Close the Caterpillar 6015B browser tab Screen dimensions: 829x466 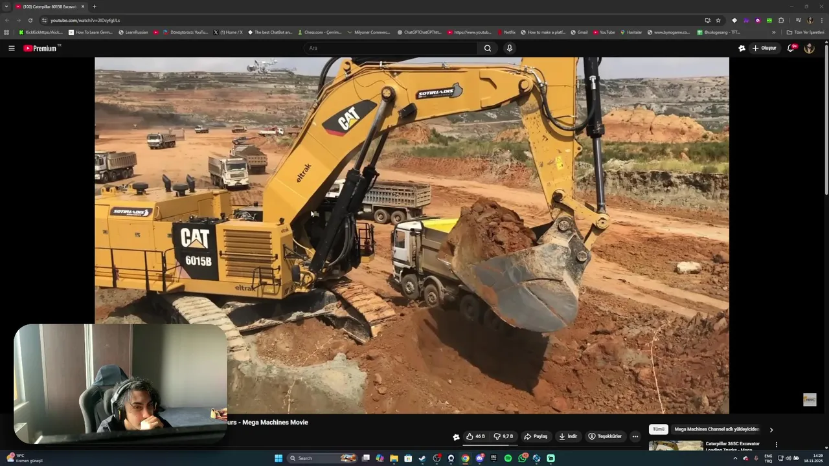tap(83, 6)
